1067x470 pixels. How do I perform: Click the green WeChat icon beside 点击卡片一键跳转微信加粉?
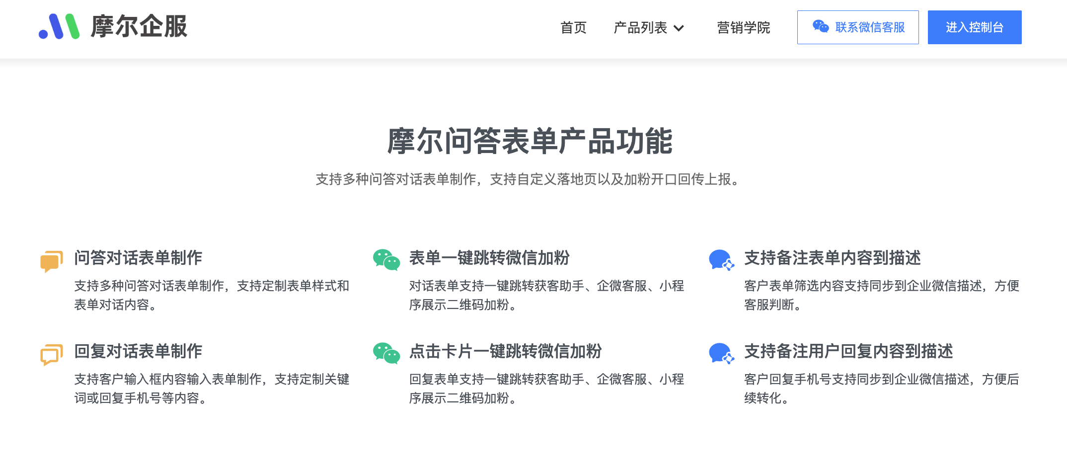coord(386,353)
